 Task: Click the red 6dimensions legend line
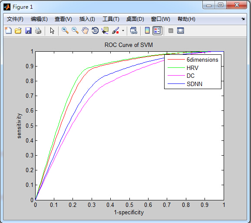tap(176, 60)
